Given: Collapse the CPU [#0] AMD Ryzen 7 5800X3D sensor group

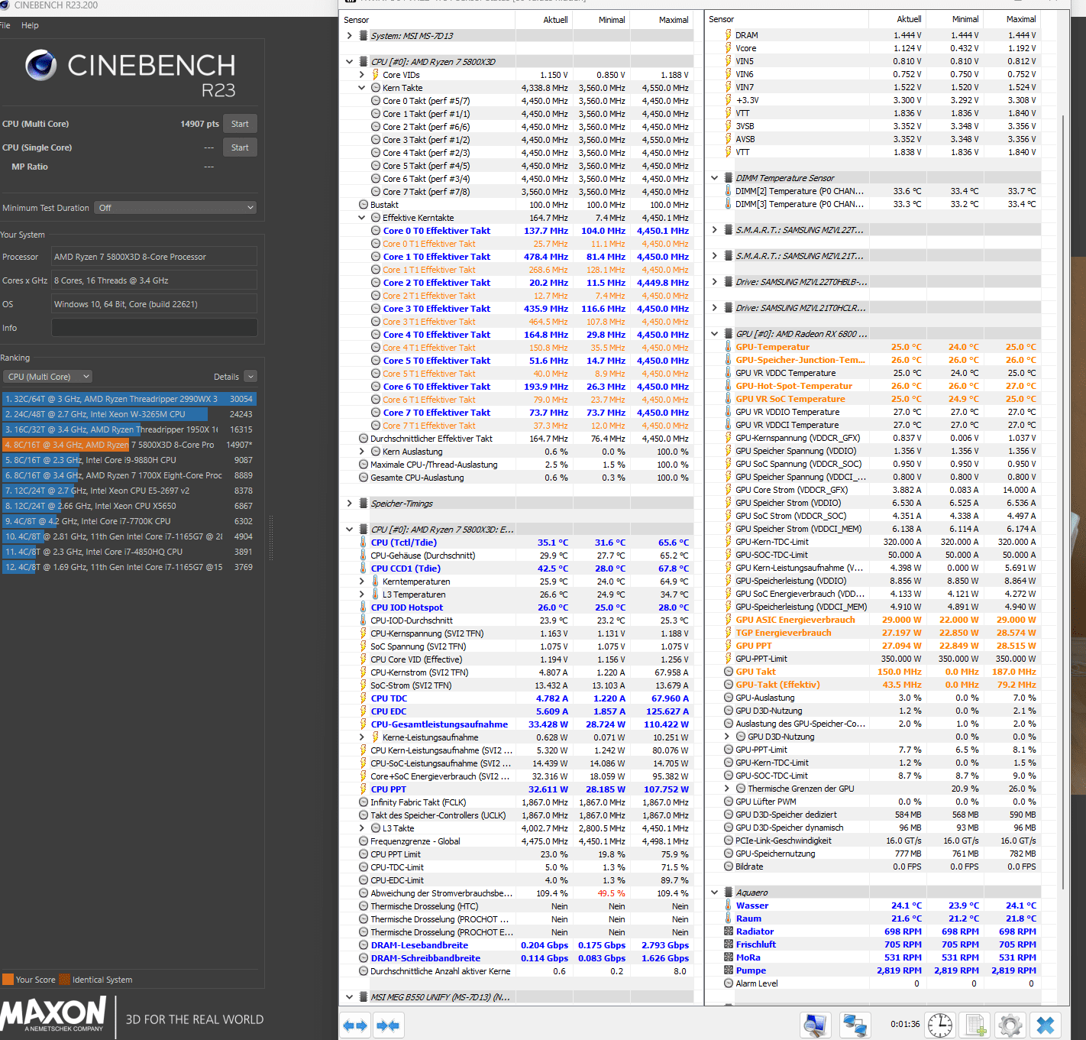Looking at the screenshot, I should pyautogui.click(x=349, y=62).
